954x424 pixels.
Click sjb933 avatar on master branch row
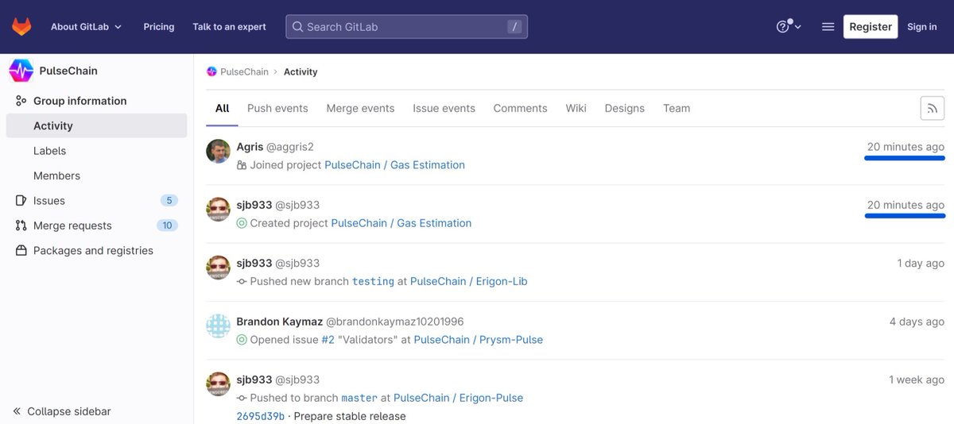218,384
